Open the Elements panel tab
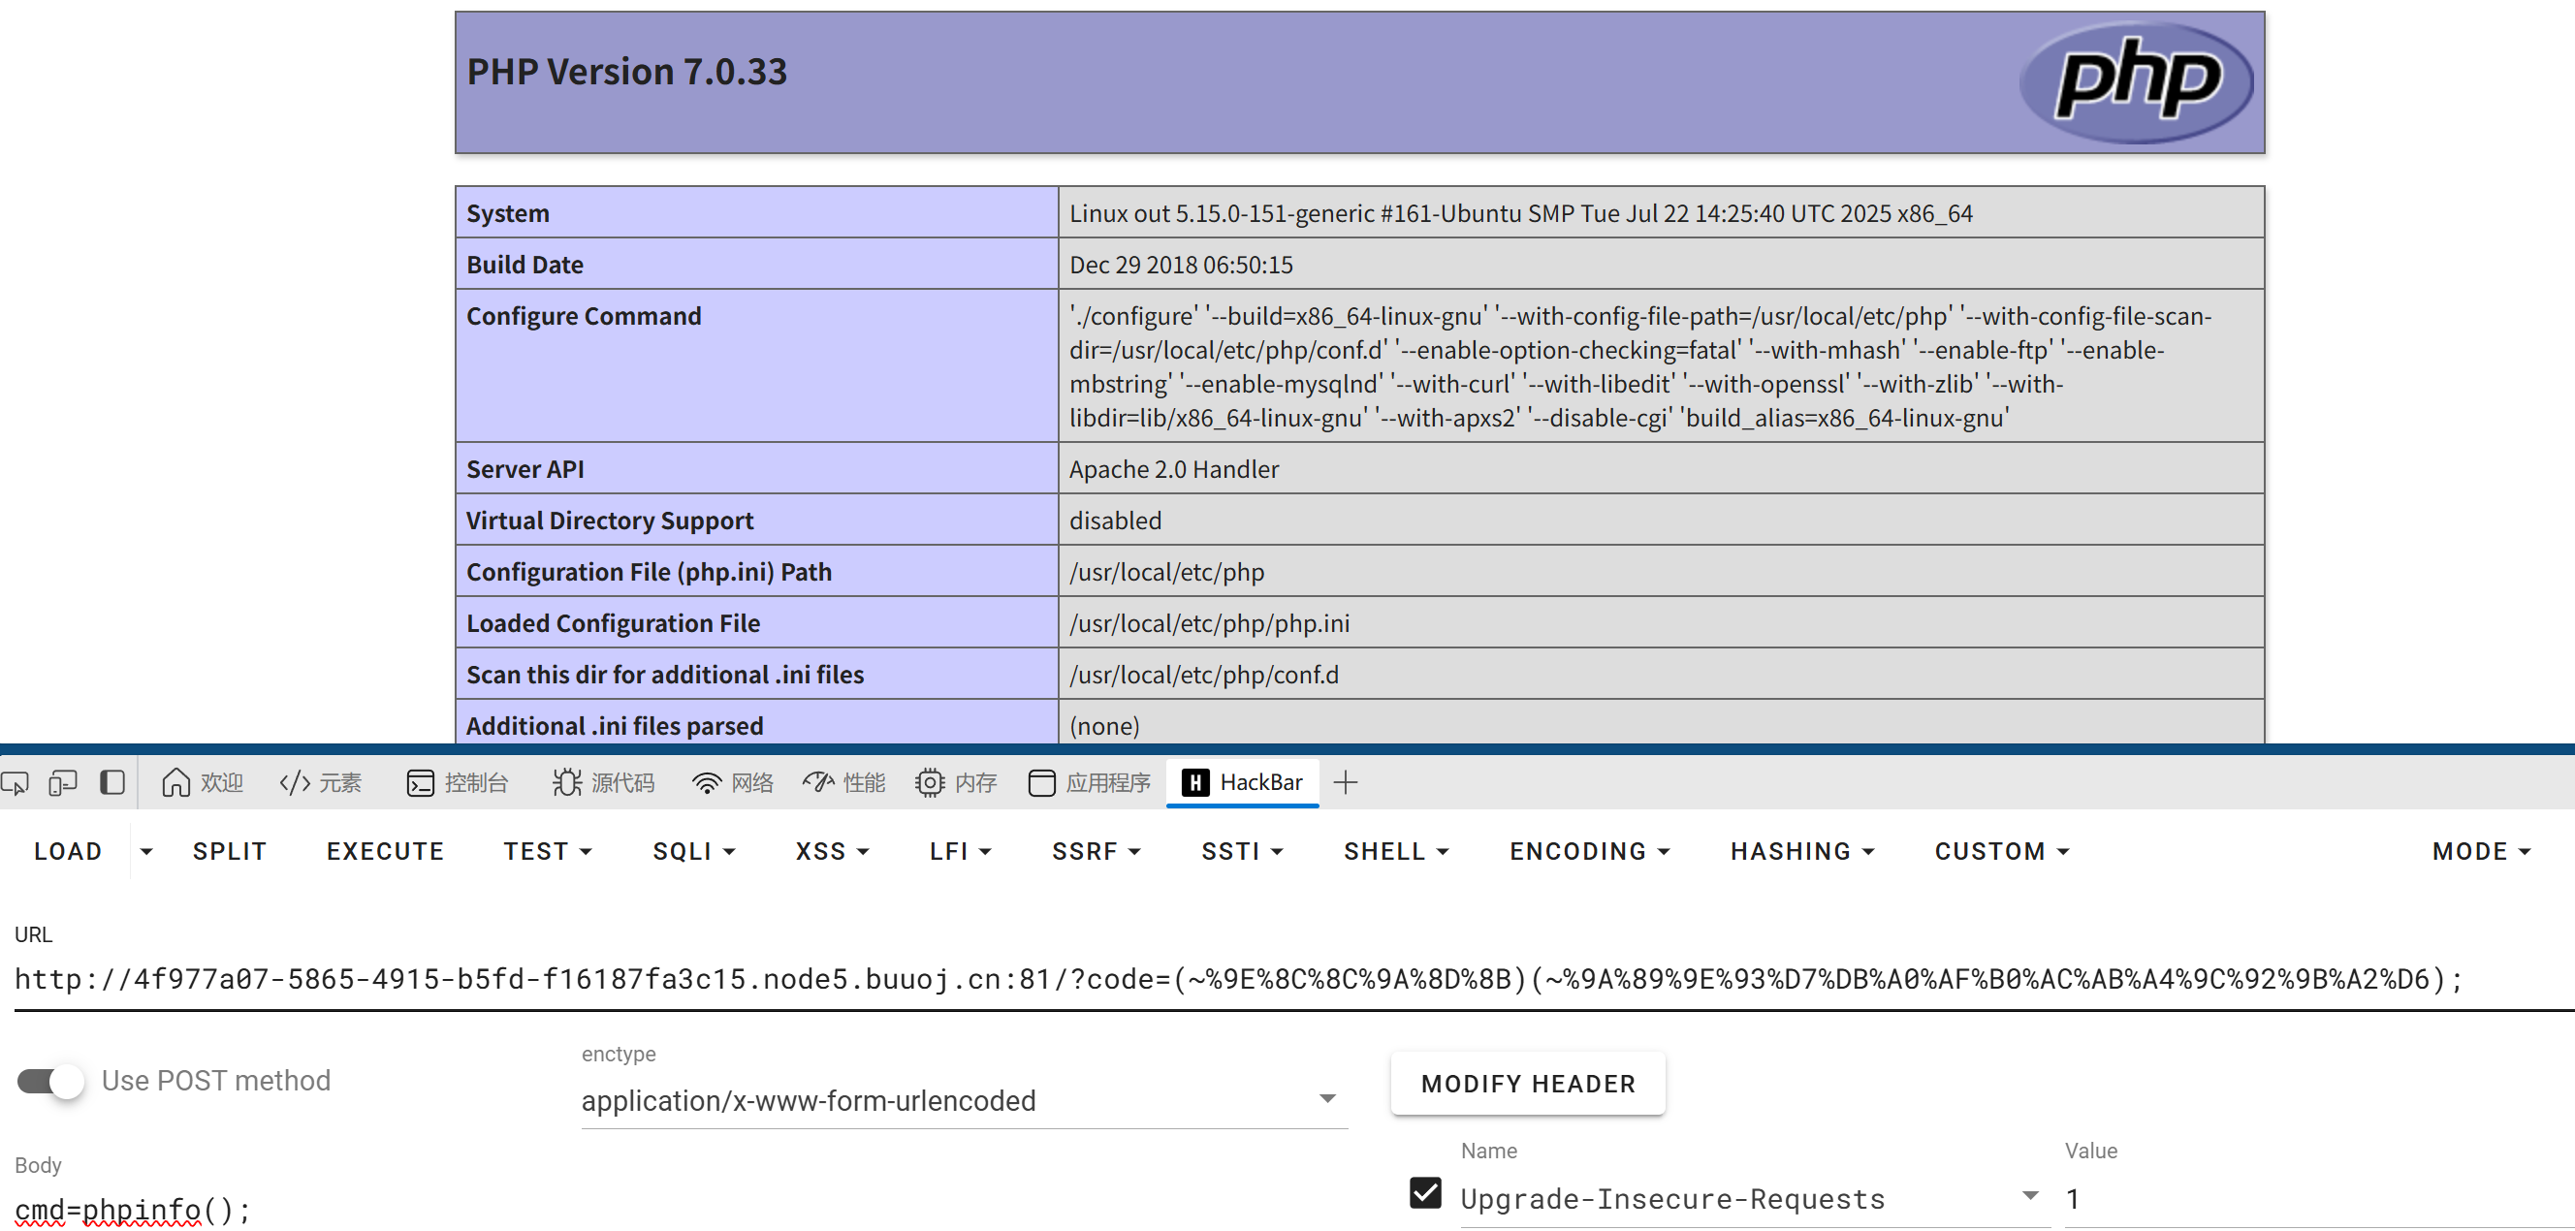Screen dimensions: 2575x1231 pos(321,782)
